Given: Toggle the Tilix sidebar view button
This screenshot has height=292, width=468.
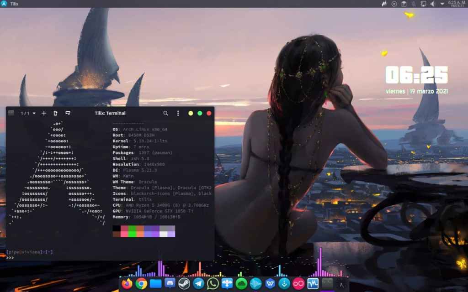Looking at the screenshot, I should point(11,113).
